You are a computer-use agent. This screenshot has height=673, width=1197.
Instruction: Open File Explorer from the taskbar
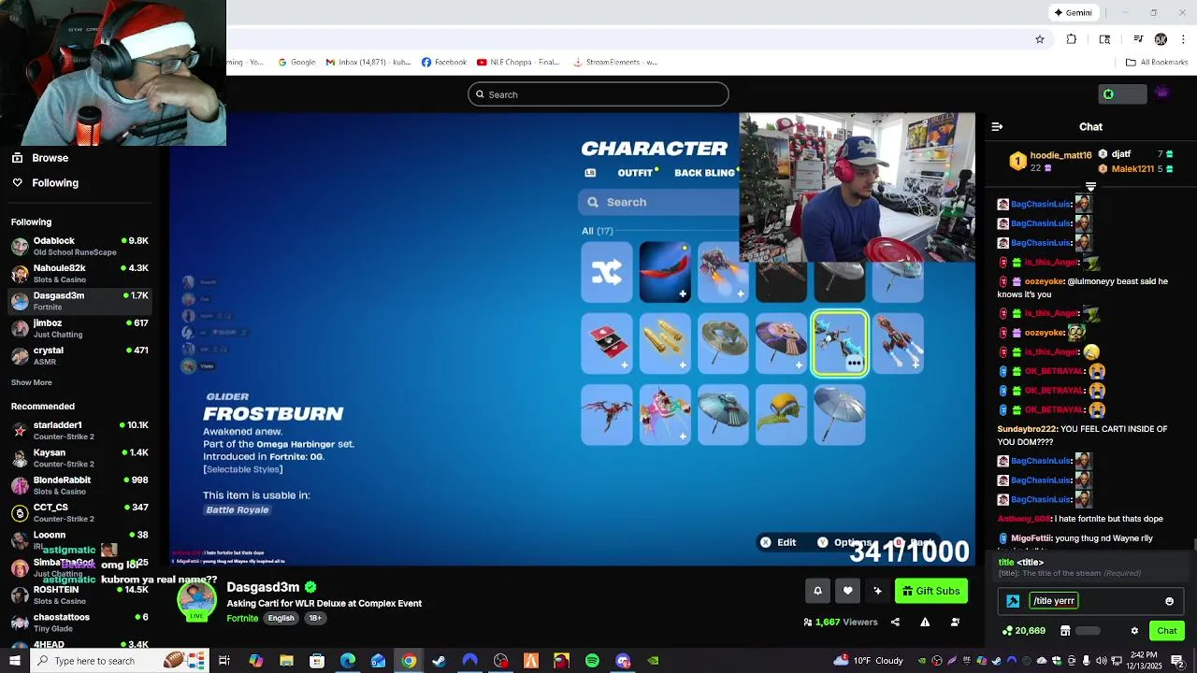tap(286, 661)
